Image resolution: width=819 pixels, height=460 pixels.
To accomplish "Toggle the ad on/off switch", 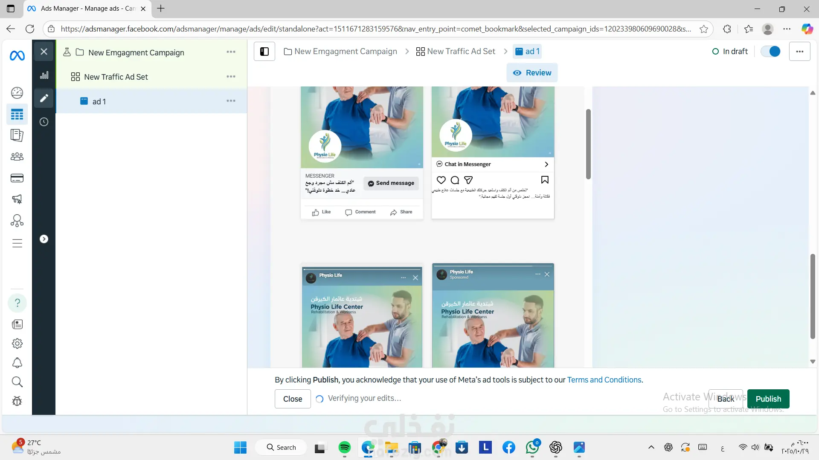I will [x=770, y=52].
